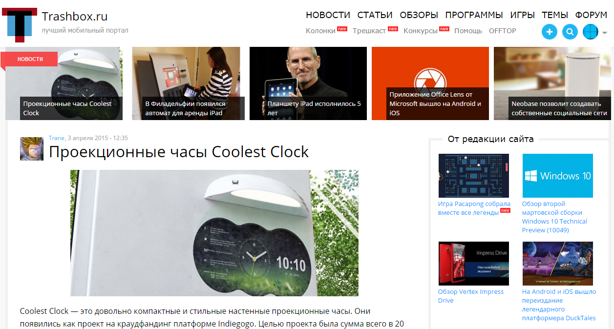Screen dimensions: 614x329
Task: Open the Office Lens news tile
Action: tap(430, 83)
